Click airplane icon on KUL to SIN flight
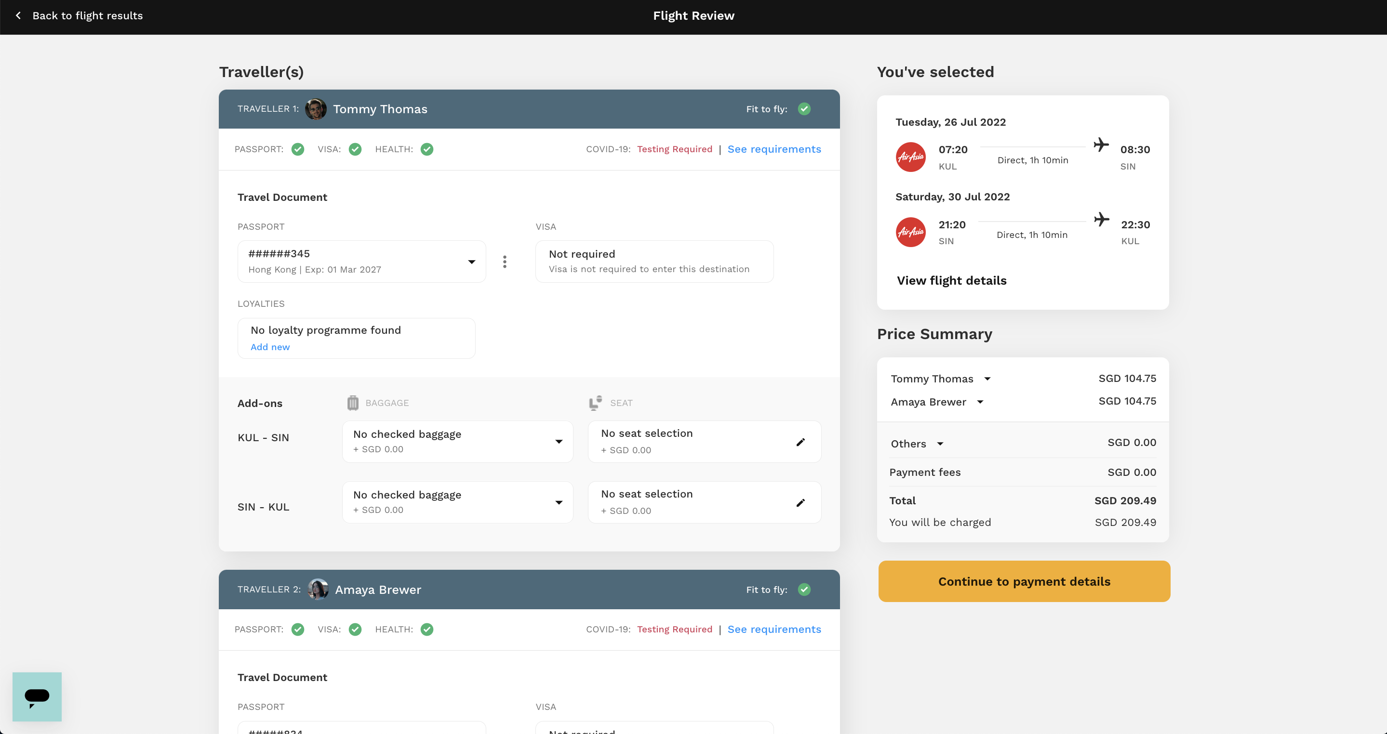 [x=1101, y=145]
